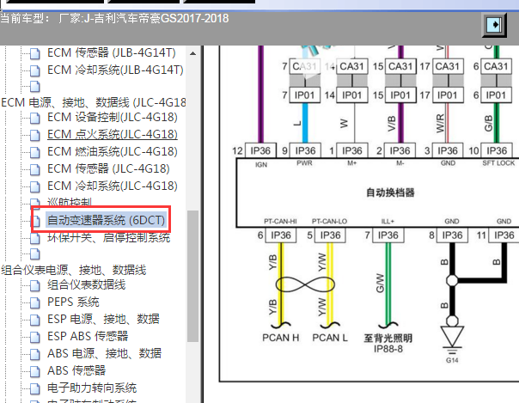Open ECM 点火系统(JLC-4G18) link
Viewport: 519px width, 403px height.
(x=113, y=134)
